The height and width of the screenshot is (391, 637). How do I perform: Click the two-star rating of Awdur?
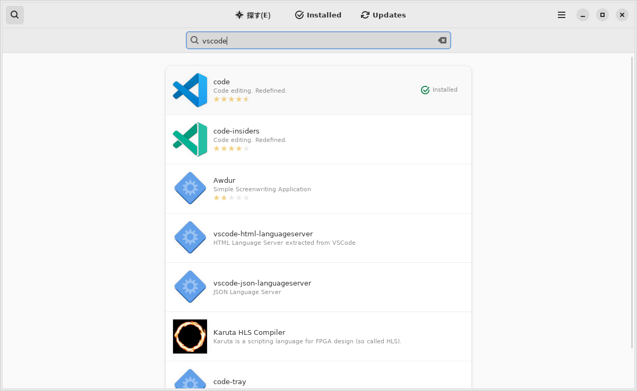coord(231,198)
